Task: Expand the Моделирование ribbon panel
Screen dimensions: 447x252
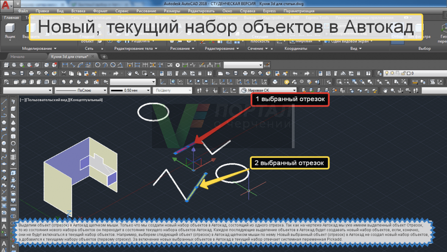Action: 39,48
